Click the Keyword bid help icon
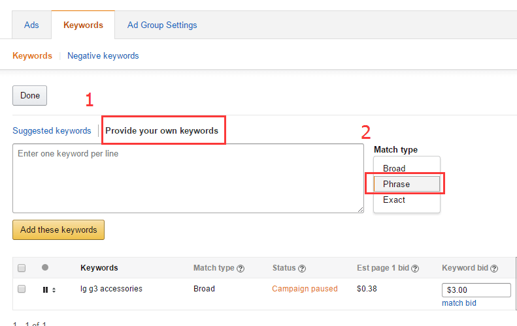 (494, 268)
